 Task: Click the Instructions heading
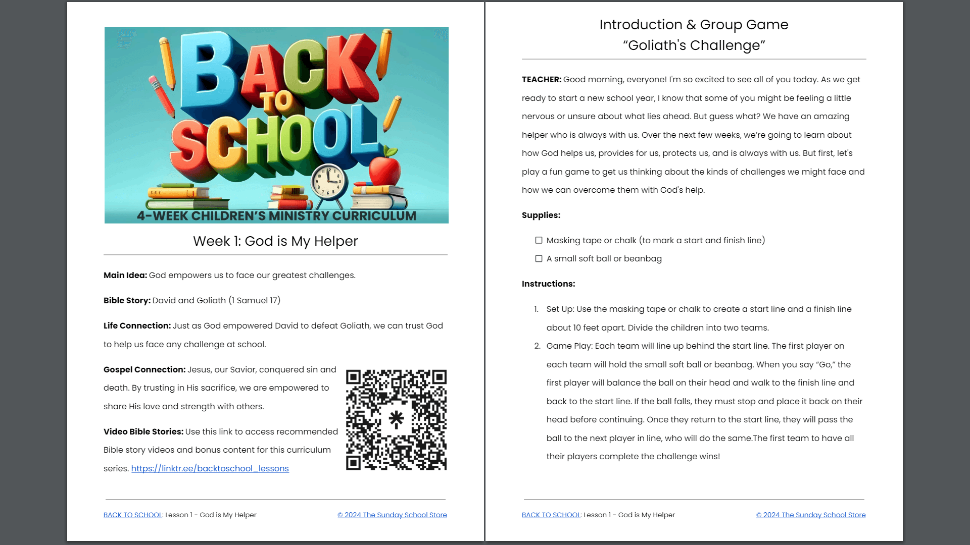point(548,284)
